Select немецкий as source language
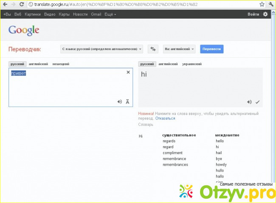The height and width of the screenshot is (203, 276). tap(61, 64)
